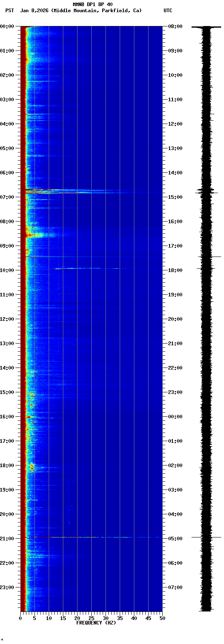Image resolution: width=224 pixels, height=644 pixels.
Task: Click the FREQUENCY (HZ) axis label
Action: (x=96, y=623)
